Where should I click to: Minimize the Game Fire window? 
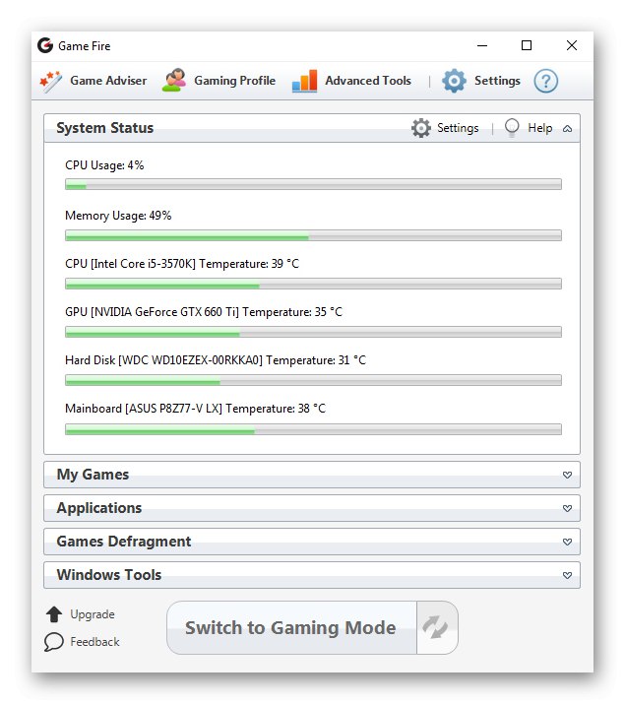(482, 46)
